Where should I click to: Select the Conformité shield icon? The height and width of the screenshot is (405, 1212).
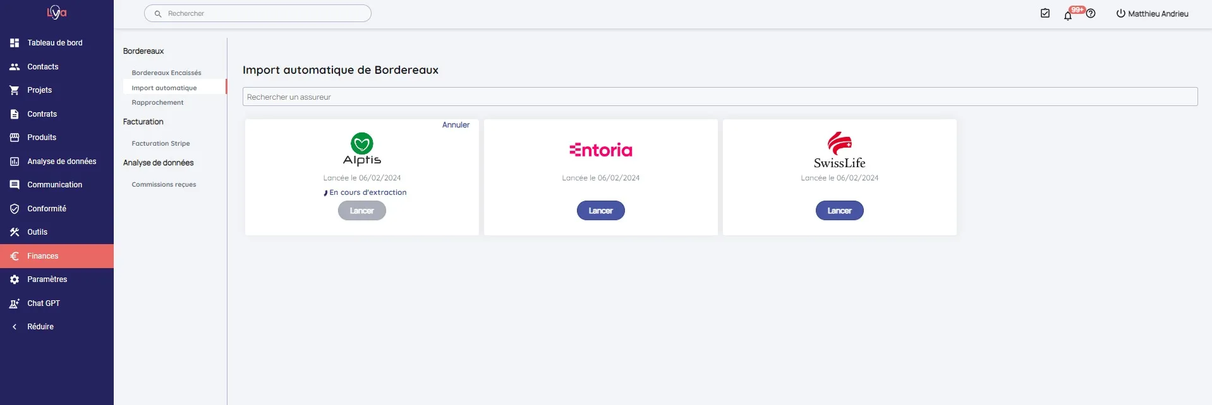click(x=15, y=209)
